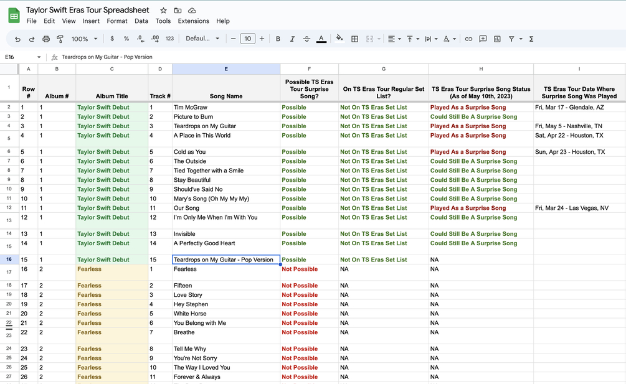
Task: Open the Insert chart icon
Action: 498,39
